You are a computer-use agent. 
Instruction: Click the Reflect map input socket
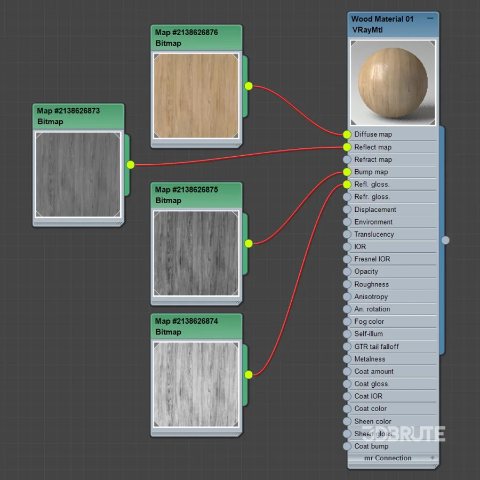click(347, 147)
